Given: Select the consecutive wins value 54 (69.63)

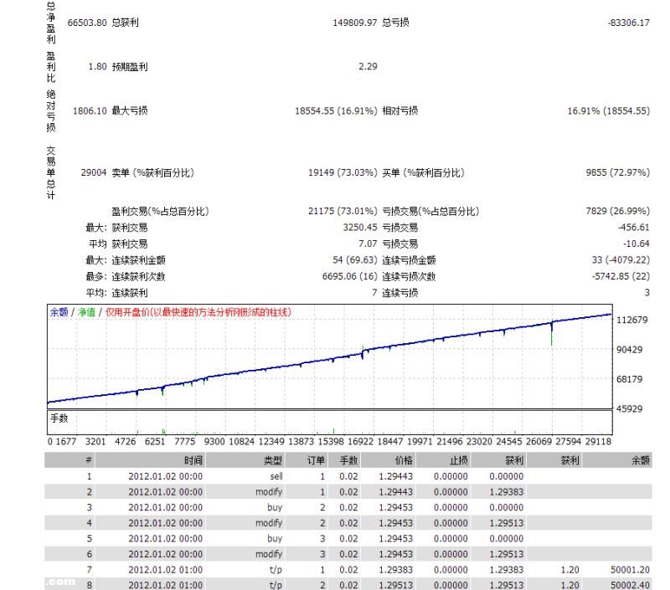Looking at the screenshot, I should 355,260.
